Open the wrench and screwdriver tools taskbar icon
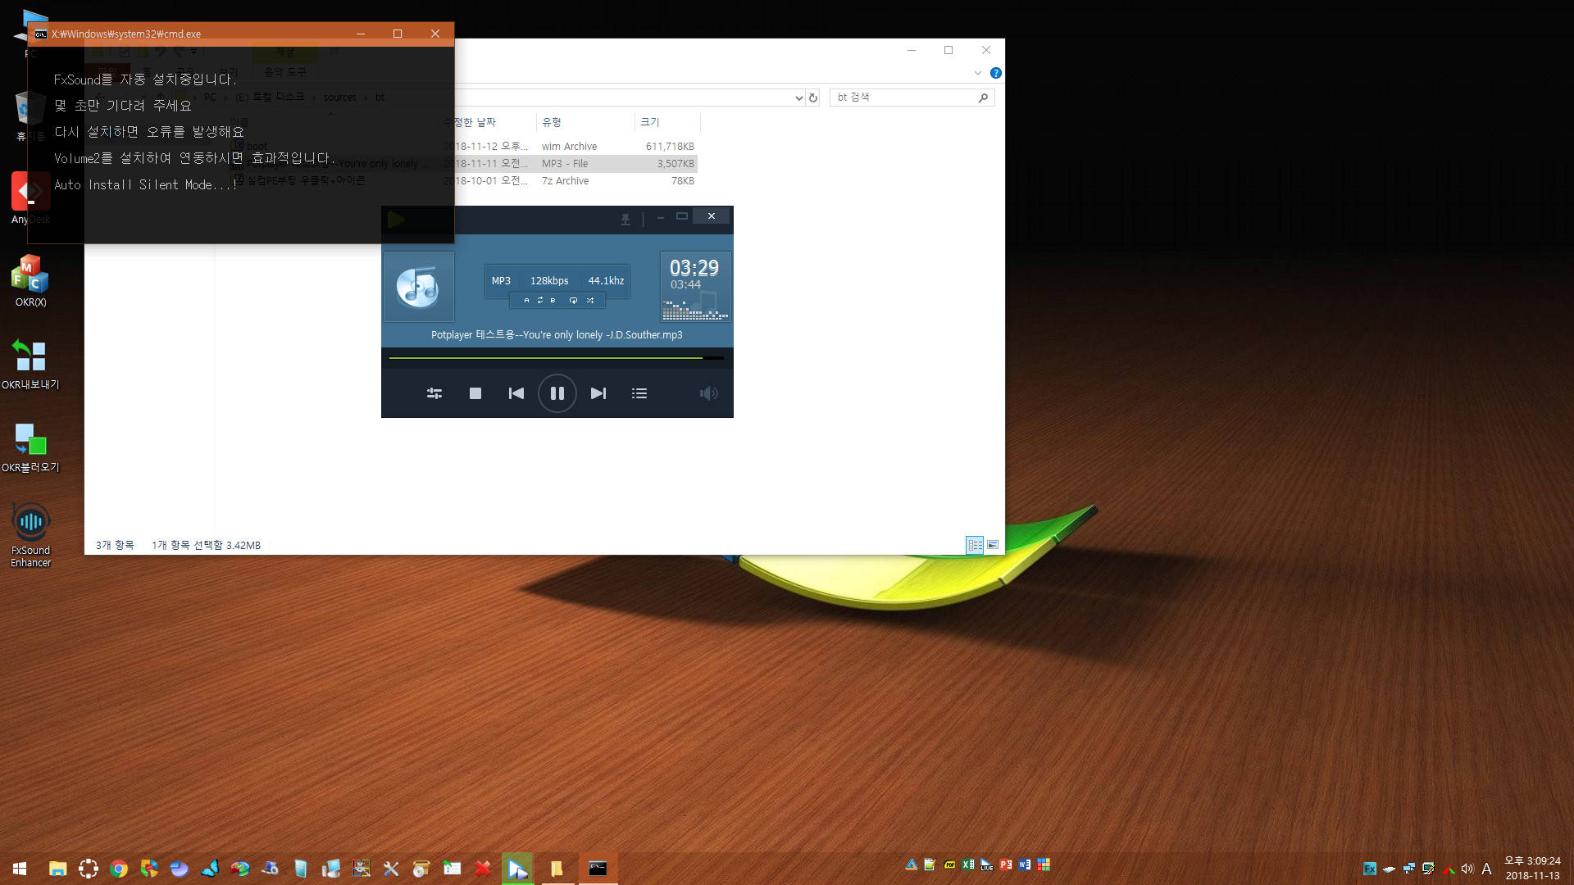1574x885 pixels. (391, 869)
